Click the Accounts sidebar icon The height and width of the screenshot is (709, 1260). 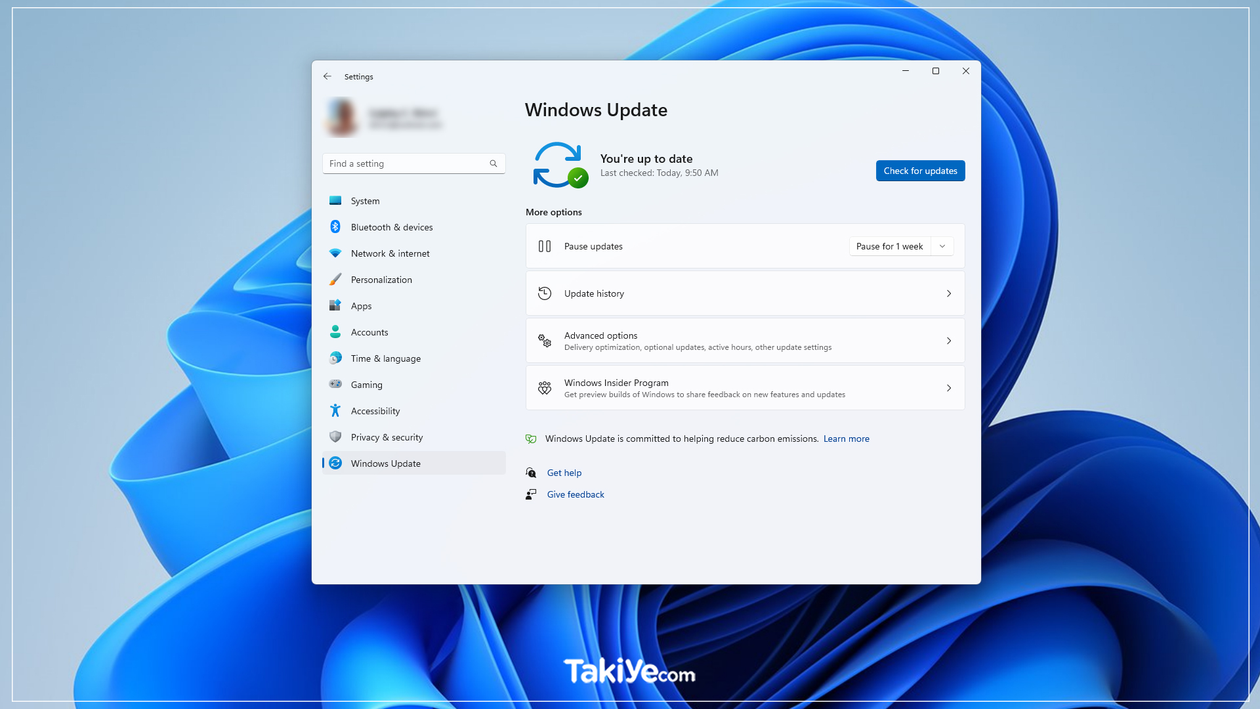pos(335,332)
